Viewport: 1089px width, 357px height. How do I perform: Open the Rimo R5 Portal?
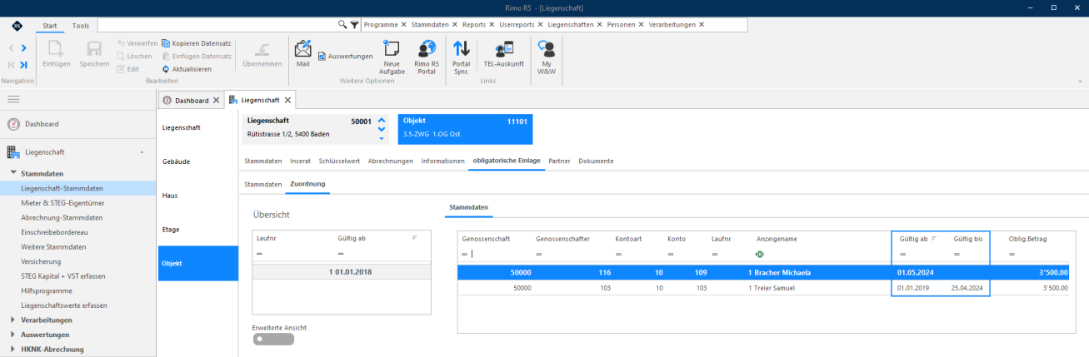click(x=426, y=57)
